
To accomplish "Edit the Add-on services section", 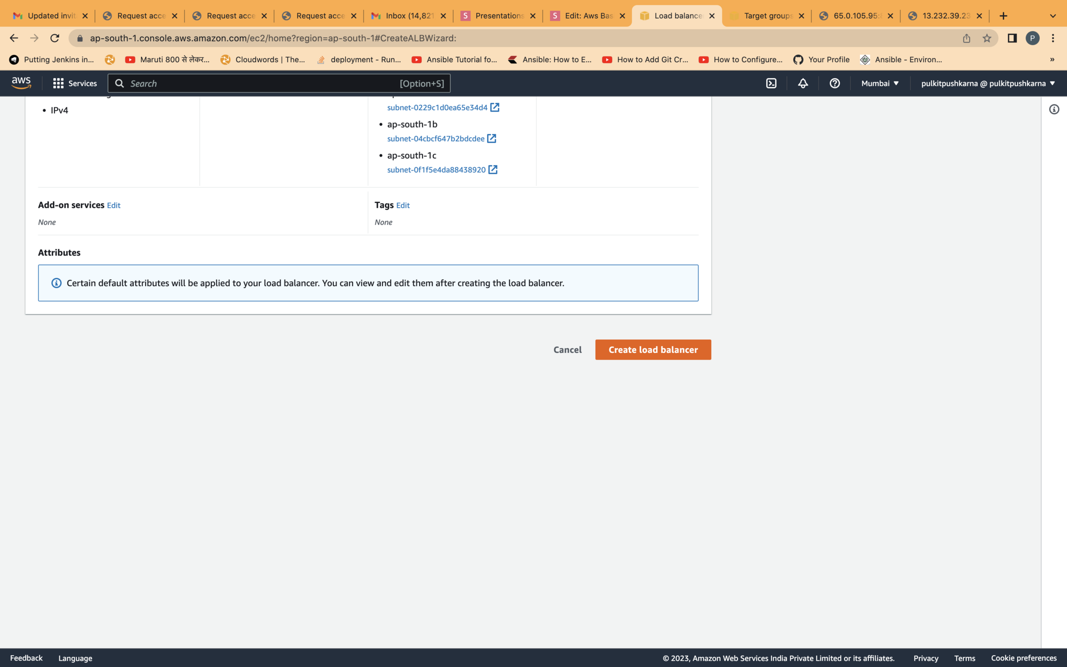I will [114, 206].
